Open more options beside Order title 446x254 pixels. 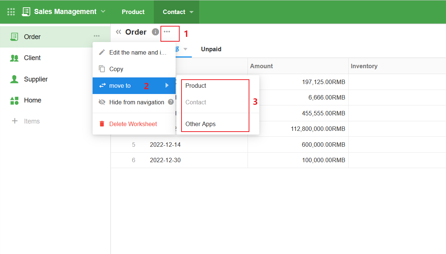(167, 32)
